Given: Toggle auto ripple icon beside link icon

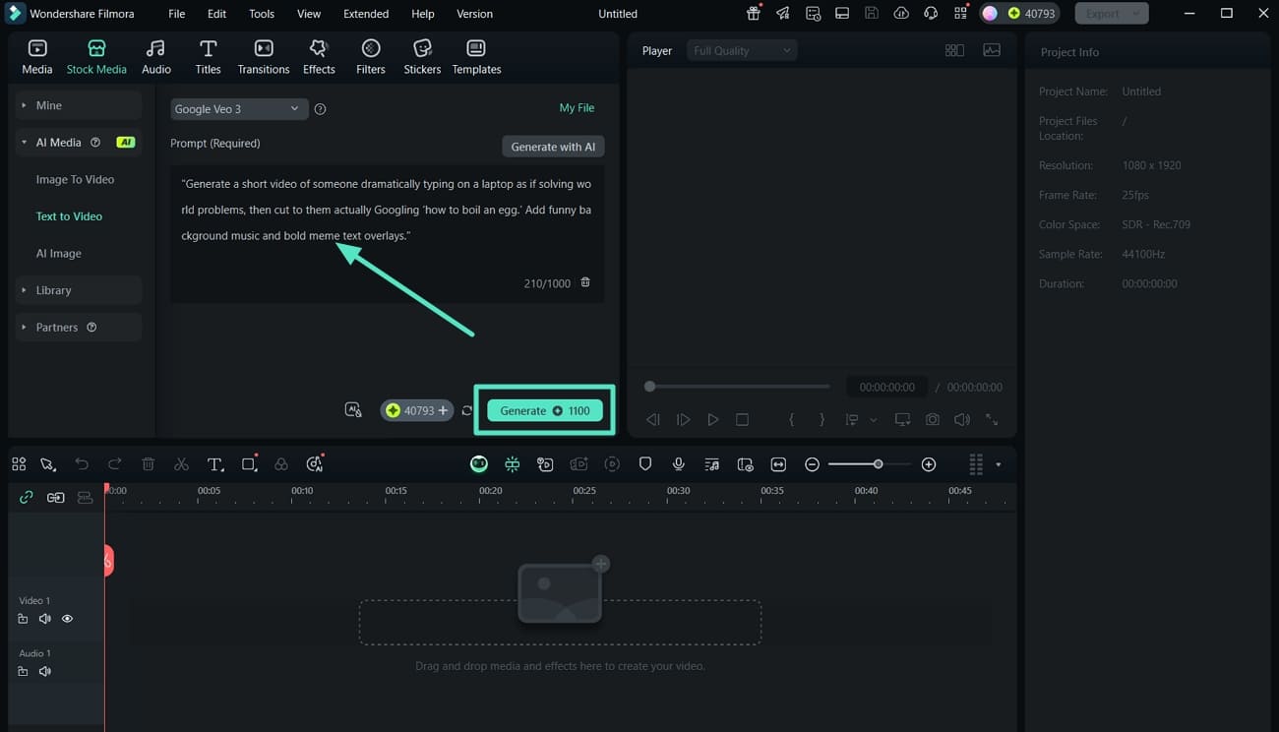Looking at the screenshot, I should tap(56, 498).
